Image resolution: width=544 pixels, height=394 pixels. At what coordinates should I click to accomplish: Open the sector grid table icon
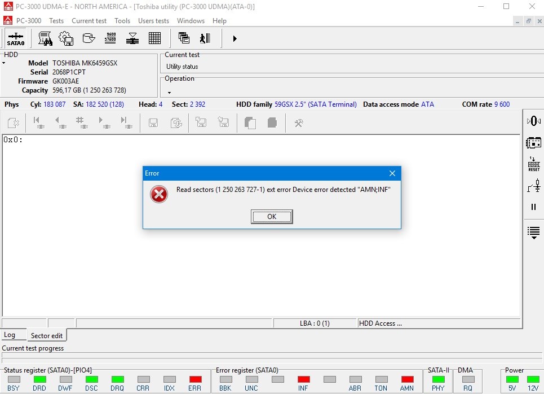pyautogui.click(x=154, y=38)
